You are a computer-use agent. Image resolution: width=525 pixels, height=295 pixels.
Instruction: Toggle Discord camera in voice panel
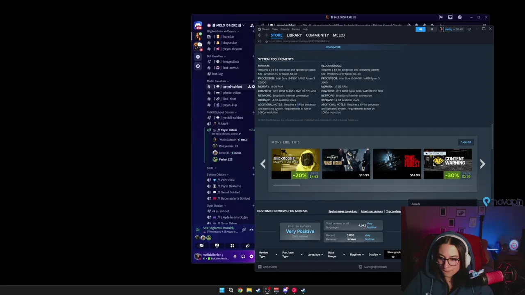(x=201, y=245)
